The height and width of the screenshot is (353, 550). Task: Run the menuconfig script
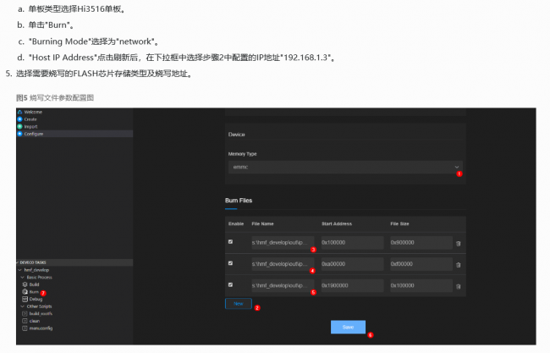click(x=41, y=328)
